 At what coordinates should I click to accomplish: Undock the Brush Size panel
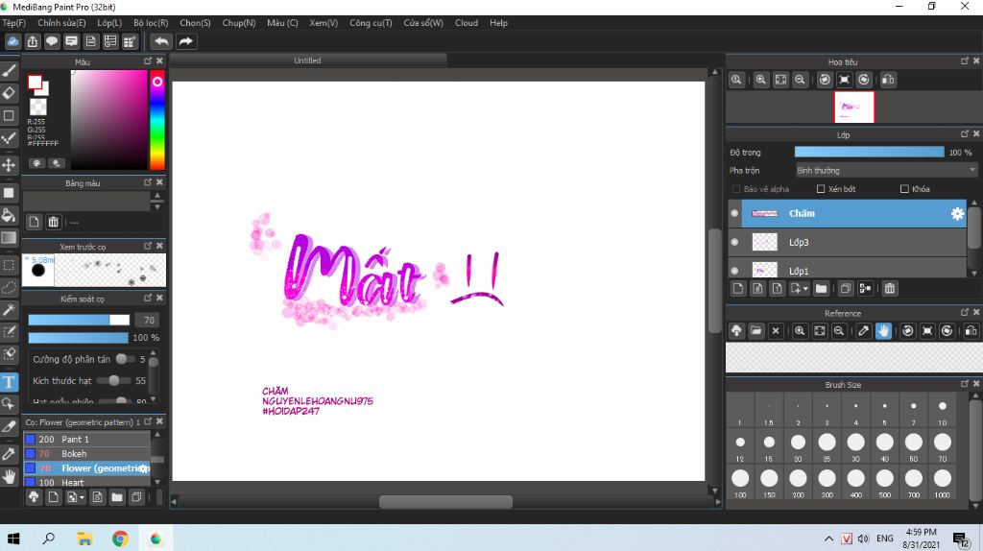[x=965, y=384]
